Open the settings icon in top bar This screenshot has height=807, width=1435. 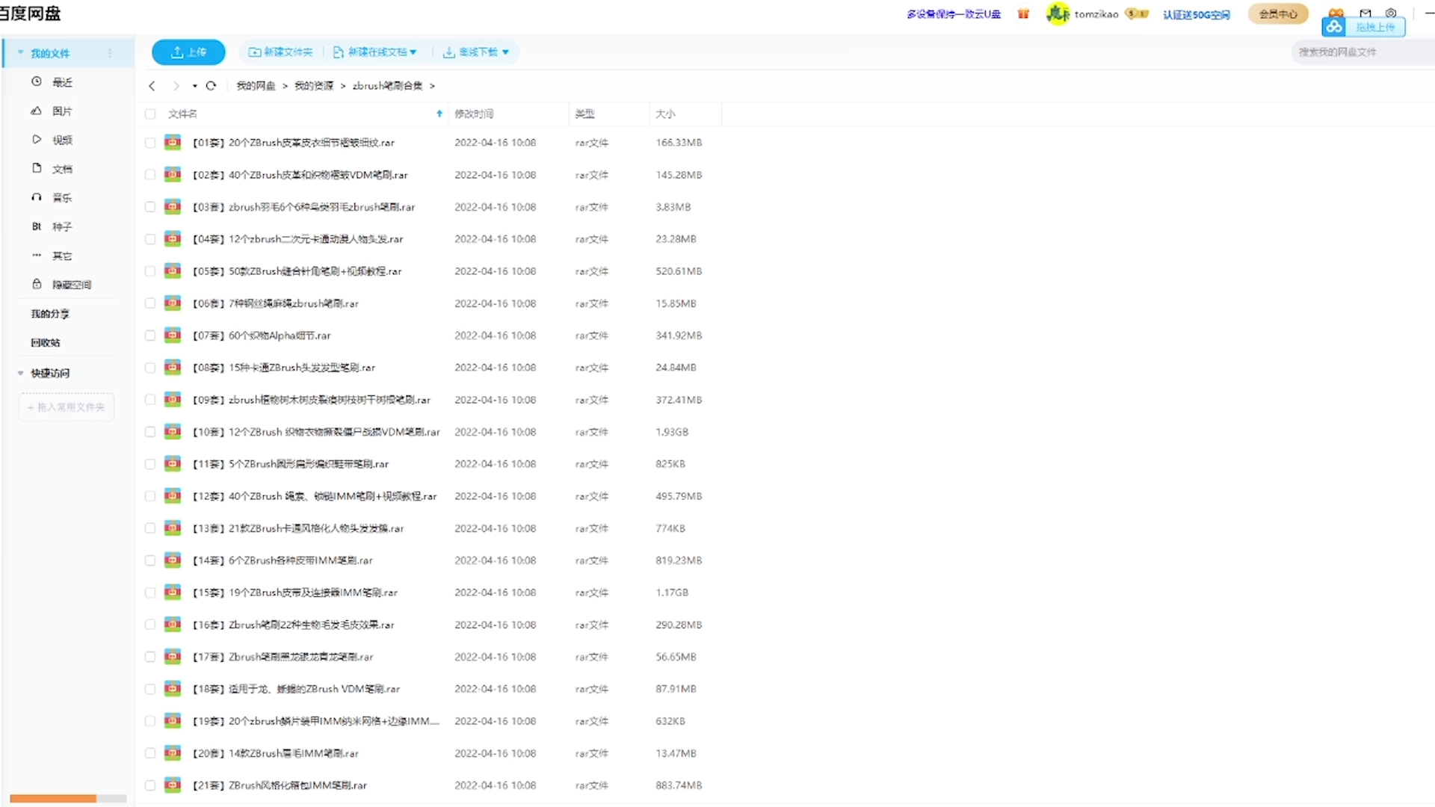(x=1390, y=13)
